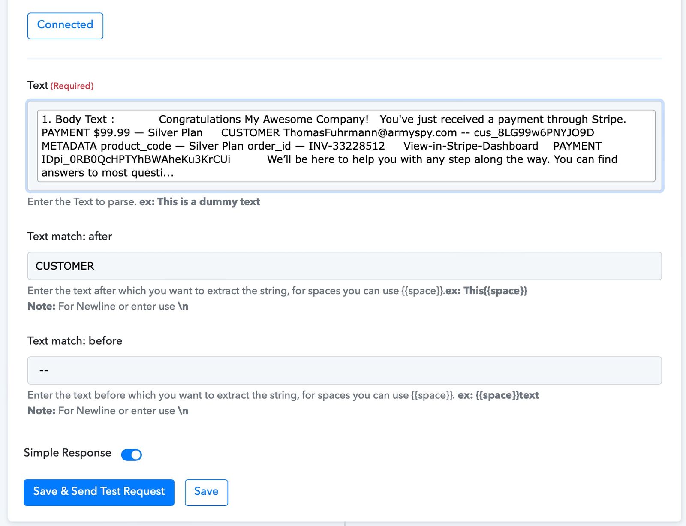The height and width of the screenshot is (526, 686).
Task: Click 'View-in-Stripe-Dashboard' inside the text box
Action: coord(470,146)
